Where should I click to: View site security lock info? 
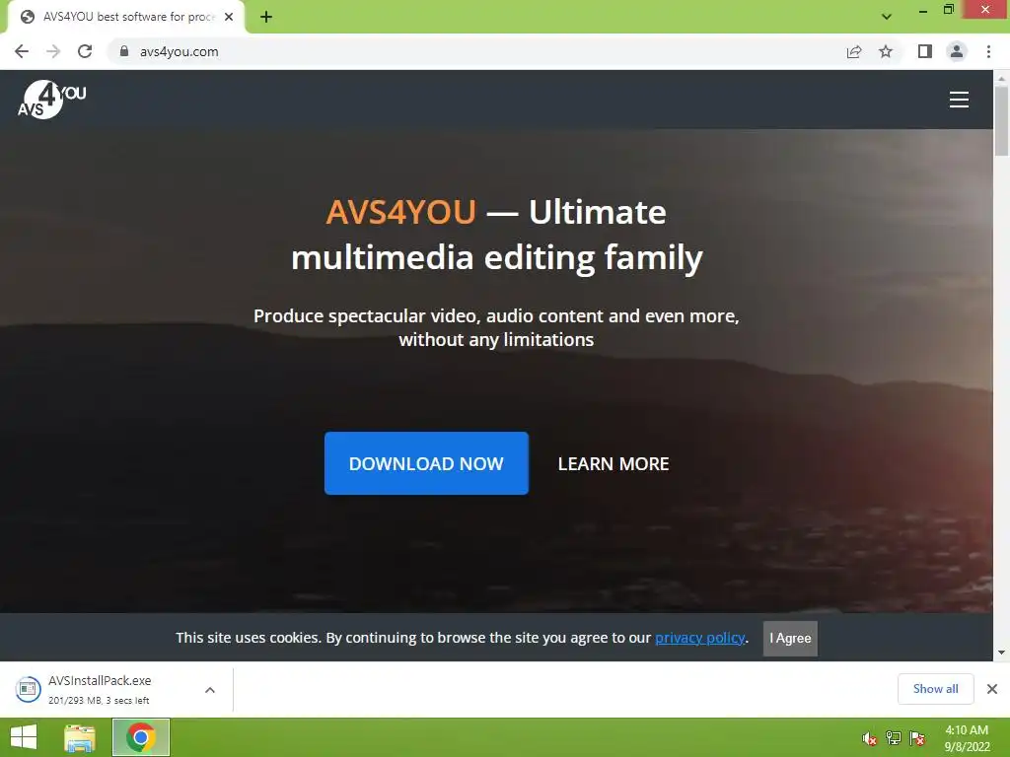point(124,51)
